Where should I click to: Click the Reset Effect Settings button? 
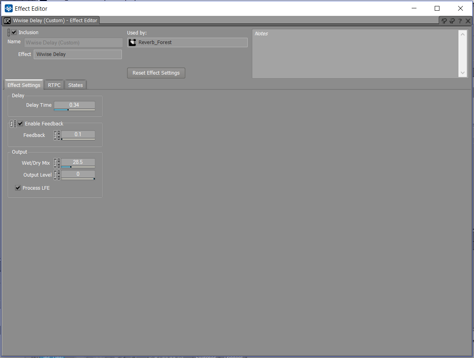[x=156, y=73]
